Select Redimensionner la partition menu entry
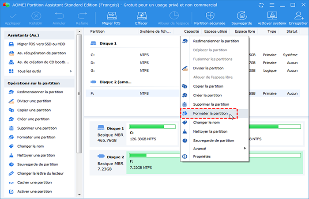The height and width of the screenshot is (199, 309). coord(216,41)
